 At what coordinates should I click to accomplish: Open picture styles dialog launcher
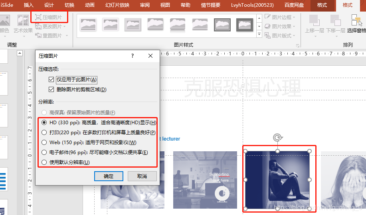[298, 45]
